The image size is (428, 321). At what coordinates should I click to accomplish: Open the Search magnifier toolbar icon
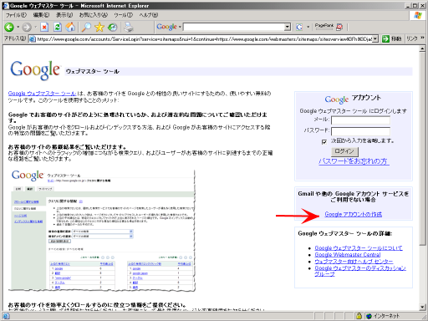tap(86, 27)
